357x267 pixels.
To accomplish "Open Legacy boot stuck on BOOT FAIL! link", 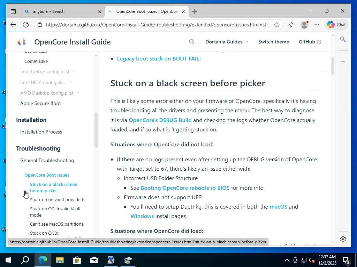I will (x=159, y=58).
